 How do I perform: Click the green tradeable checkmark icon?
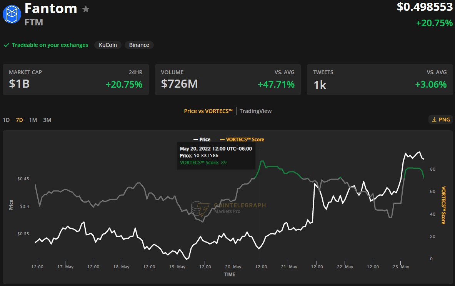click(6, 45)
